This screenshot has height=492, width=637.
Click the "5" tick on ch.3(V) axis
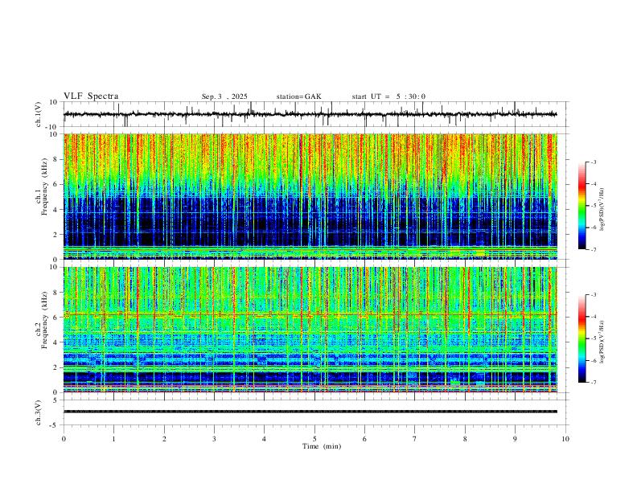(55, 400)
